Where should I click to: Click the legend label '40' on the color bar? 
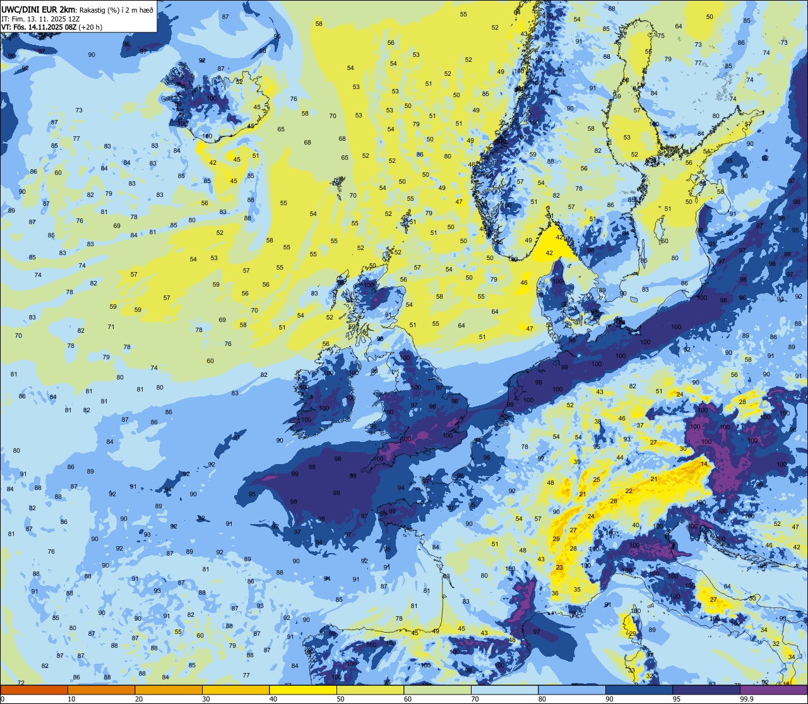tap(273, 699)
